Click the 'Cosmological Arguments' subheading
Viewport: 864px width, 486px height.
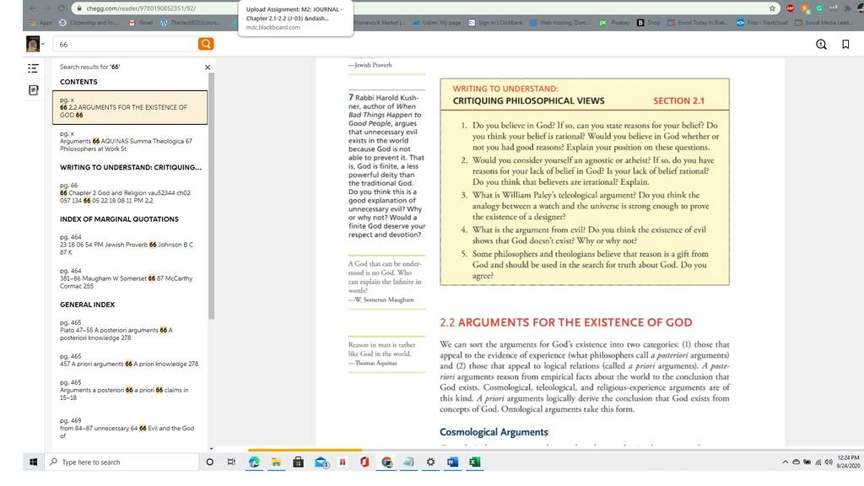pyautogui.click(x=494, y=432)
